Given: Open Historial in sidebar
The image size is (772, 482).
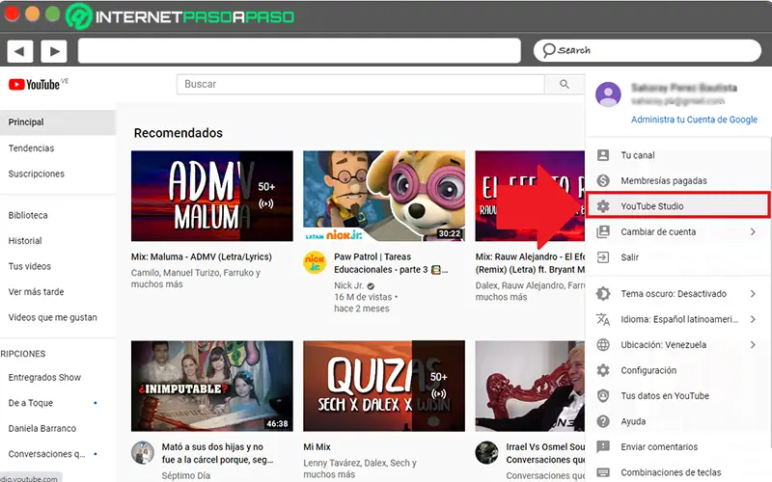Looking at the screenshot, I should (58, 240).
